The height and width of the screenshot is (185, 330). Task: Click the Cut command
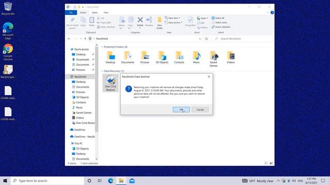pyautogui.click(x=101, y=18)
